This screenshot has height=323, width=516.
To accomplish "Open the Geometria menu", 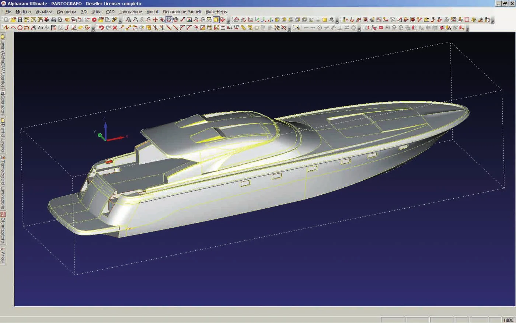I will pyautogui.click(x=66, y=12).
